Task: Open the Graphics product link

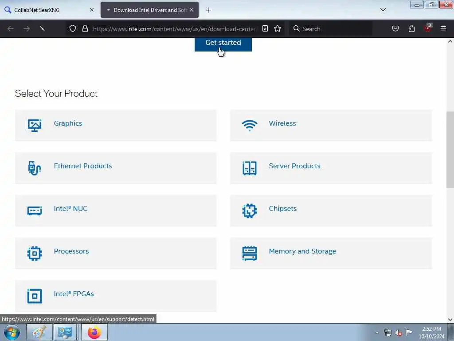Action: (68, 123)
